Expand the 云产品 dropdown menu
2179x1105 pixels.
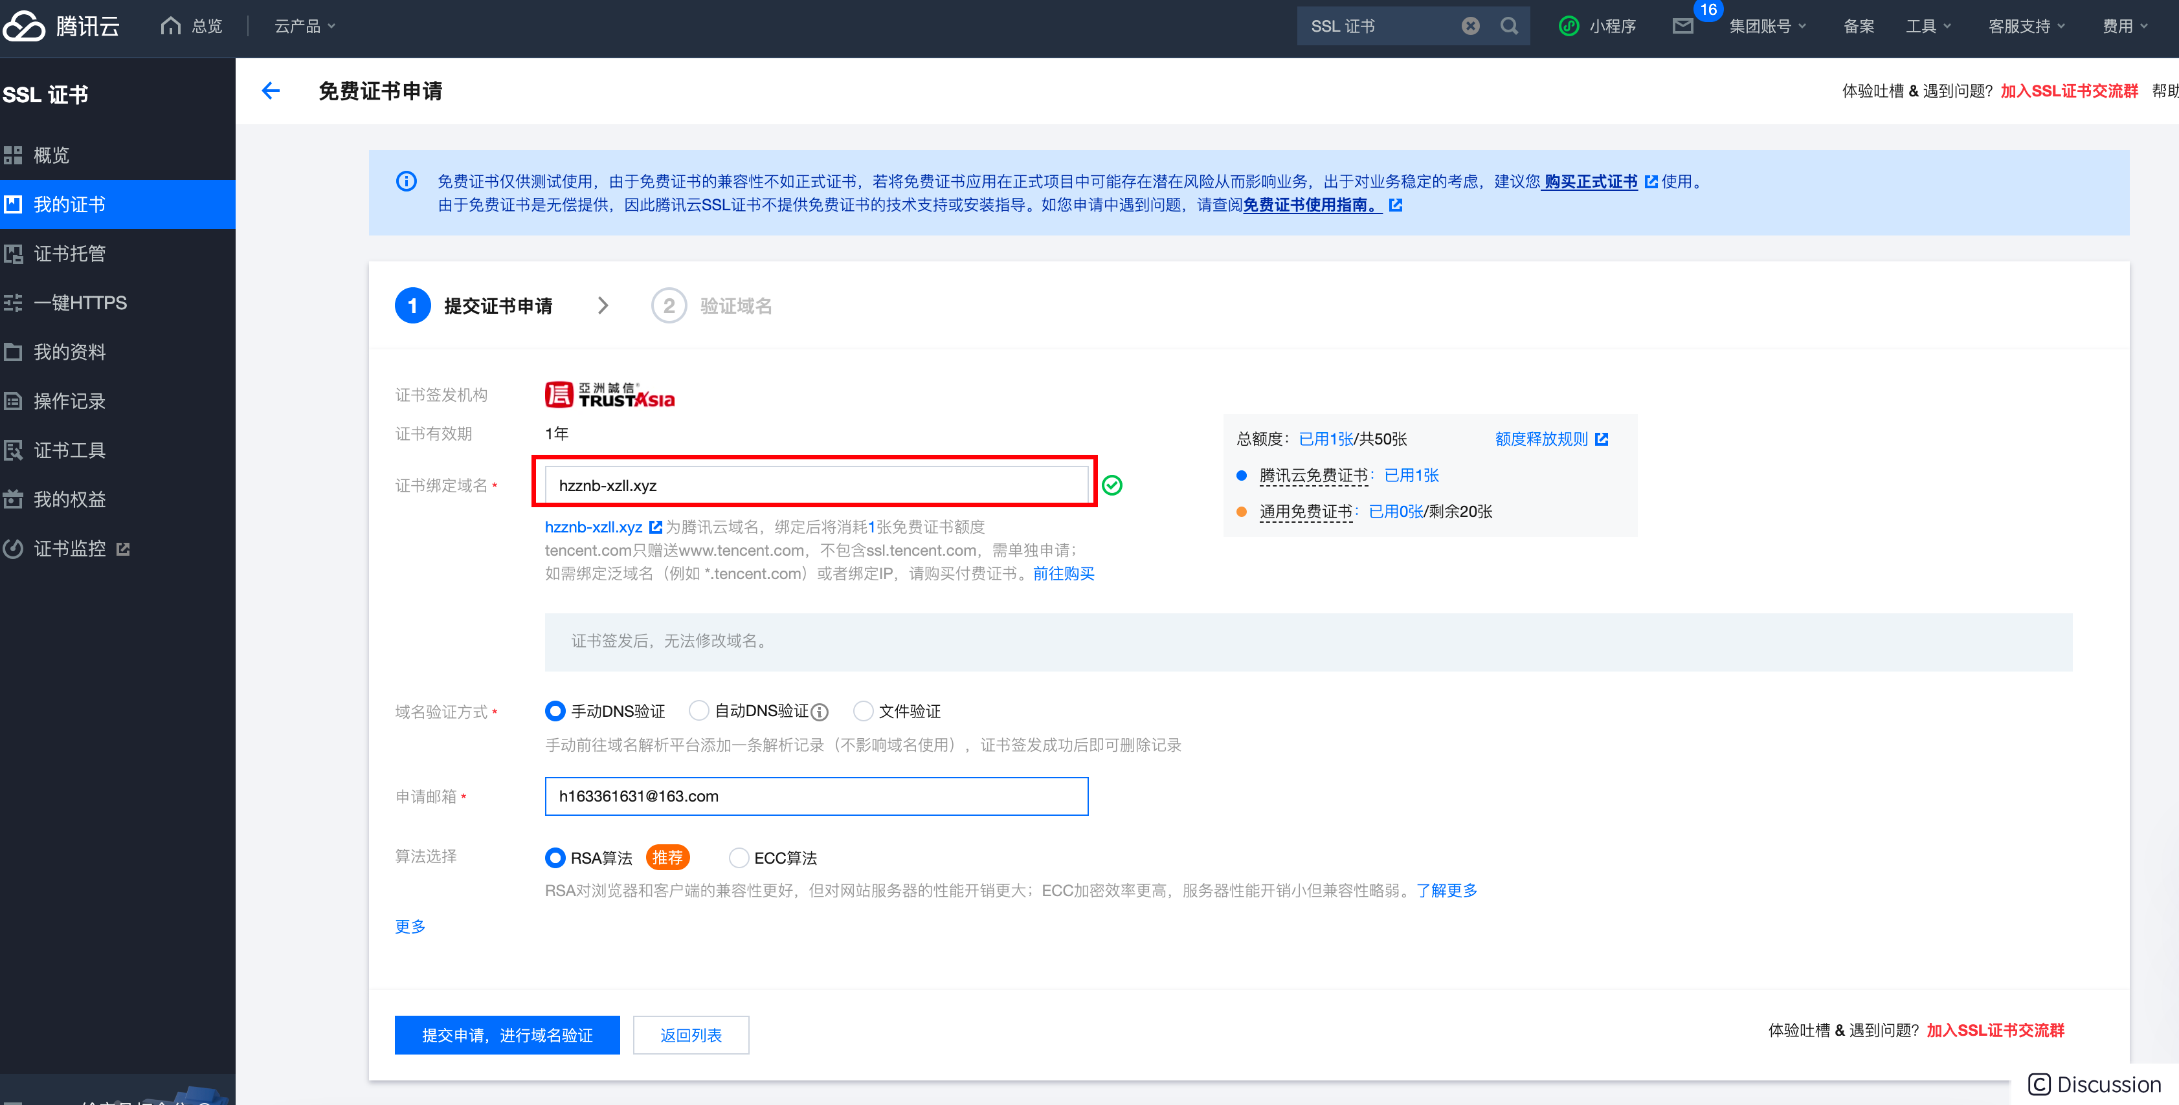[304, 27]
